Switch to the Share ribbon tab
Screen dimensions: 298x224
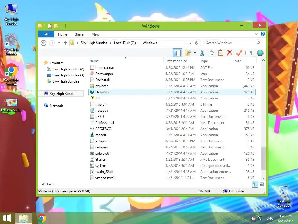pos(79,34)
